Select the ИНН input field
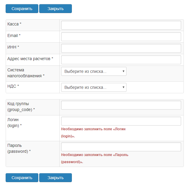Image resolution: width=193 pixels, height=188 pixels. point(121,48)
